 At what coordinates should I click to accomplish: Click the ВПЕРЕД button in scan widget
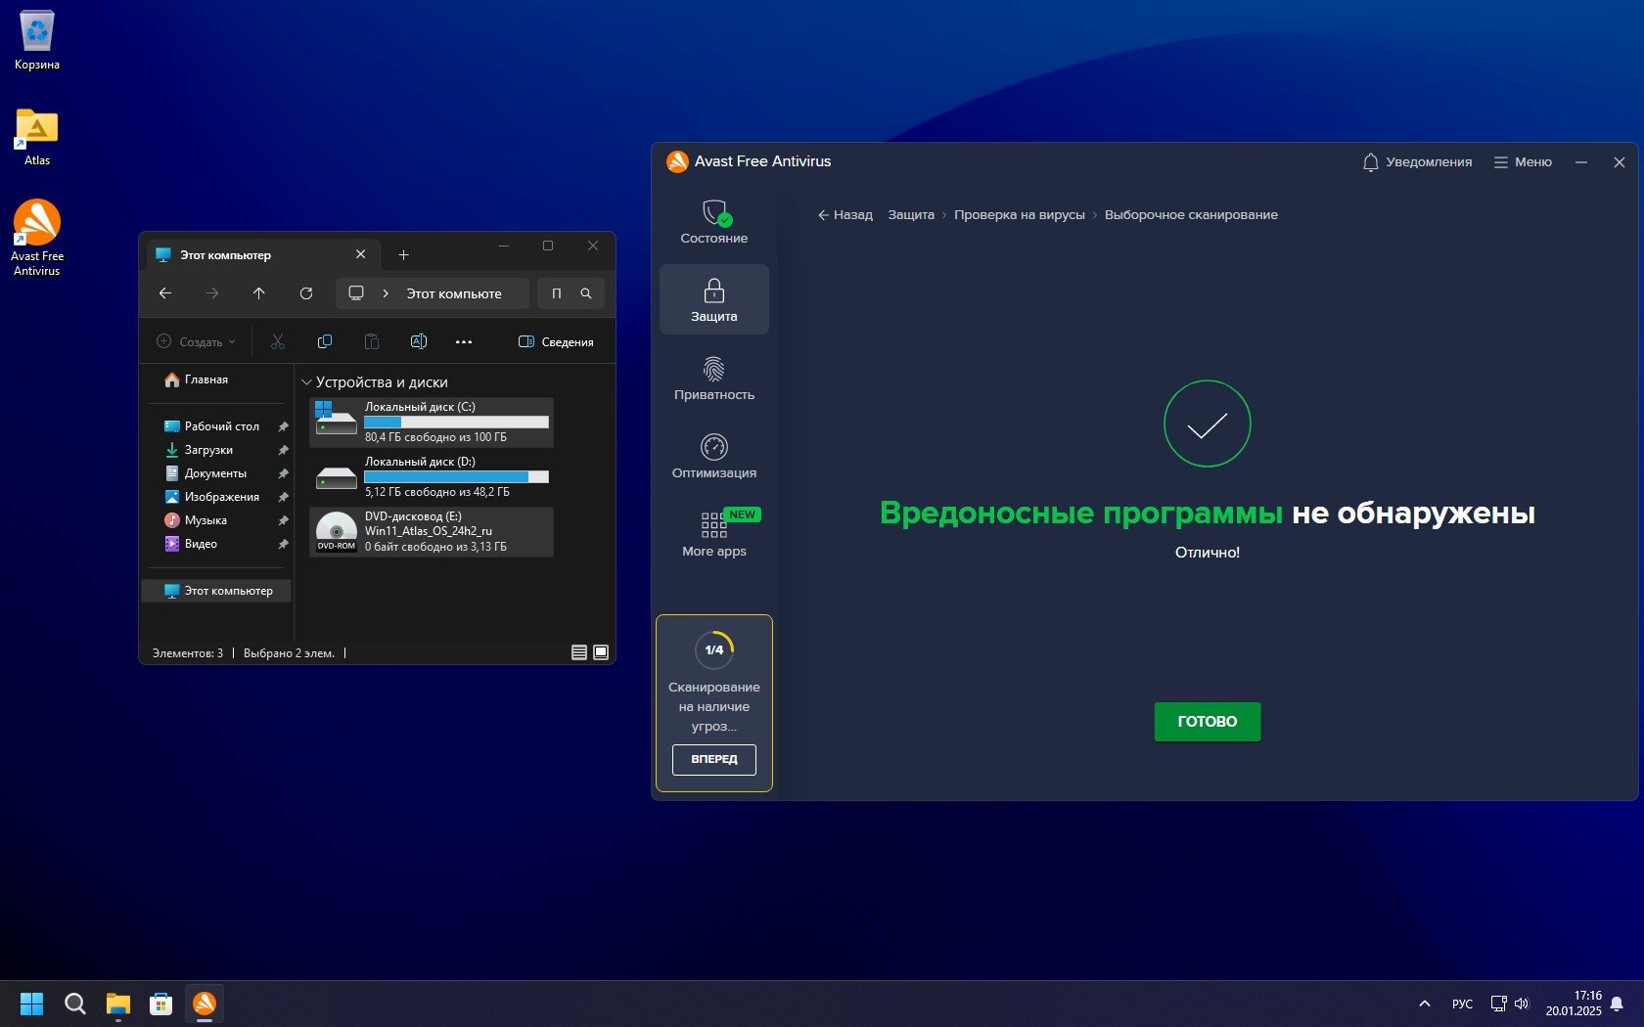(713, 759)
